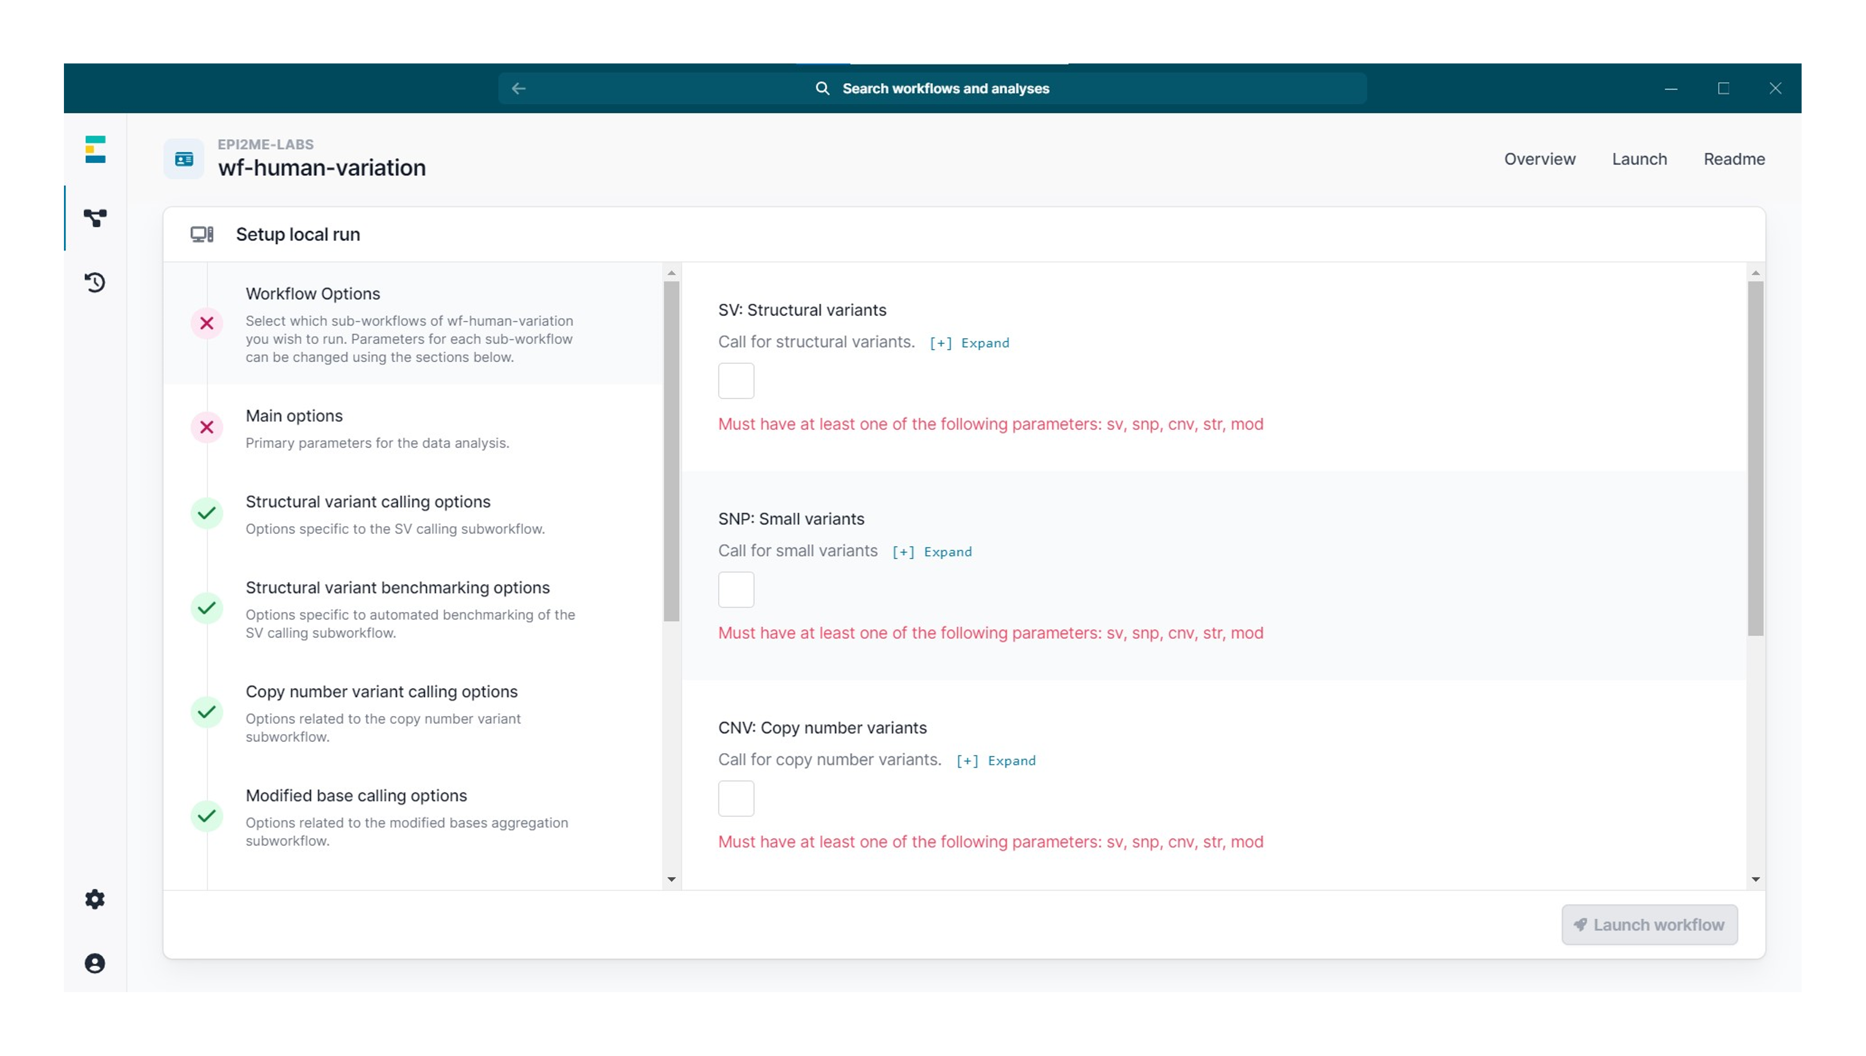This screenshot has height=1056, width=1866.
Task: Enable the SNP Small variants checkbox
Action: click(736, 590)
